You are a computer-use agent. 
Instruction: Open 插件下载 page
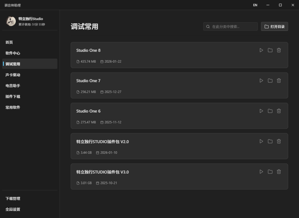pyautogui.click(x=13, y=96)
